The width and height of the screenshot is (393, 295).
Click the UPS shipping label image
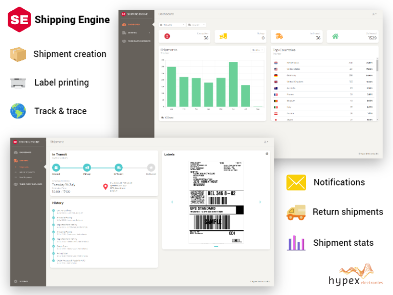(x=216, y=202)
